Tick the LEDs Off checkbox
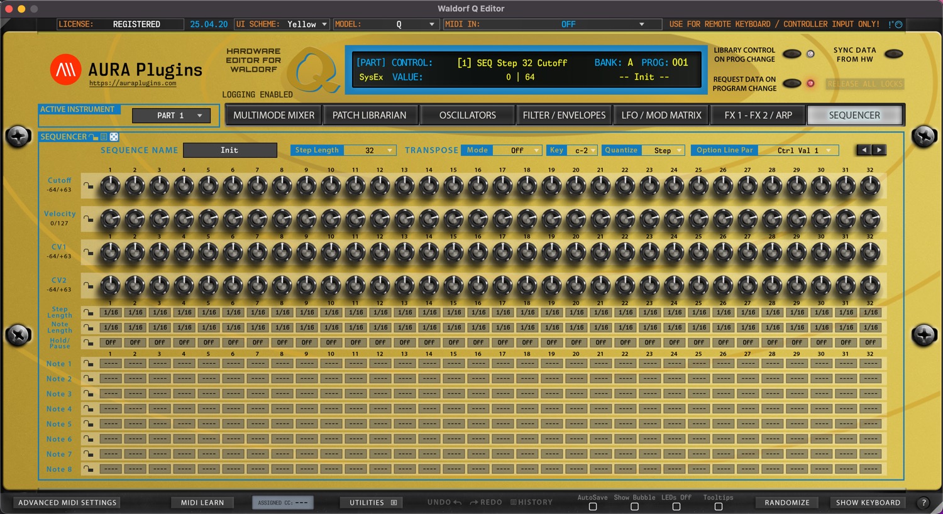Image resolution: width=943 pixels, height=514 pixels. pos(676,506)
